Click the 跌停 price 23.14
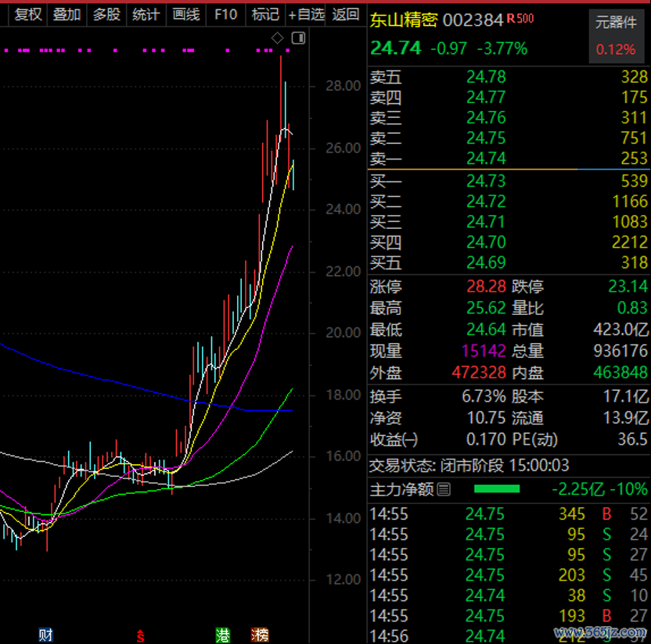651x644 pixels. pos(628,286)
